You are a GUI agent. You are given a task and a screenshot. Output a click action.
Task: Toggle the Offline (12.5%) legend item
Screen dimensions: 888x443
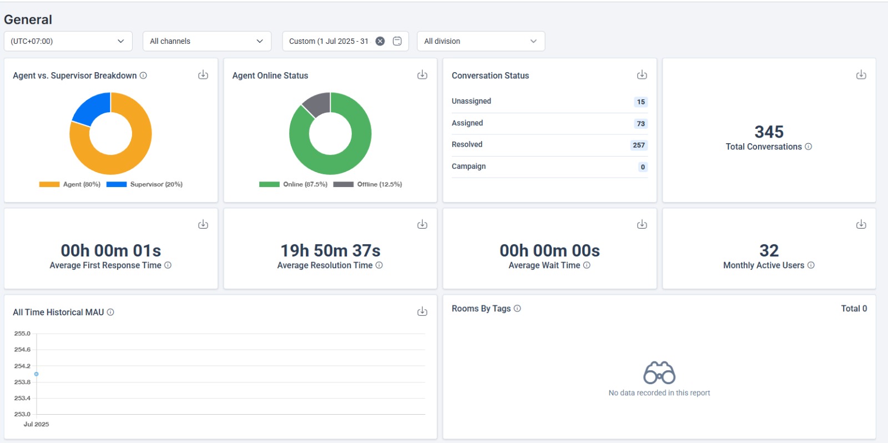[367, 184]
